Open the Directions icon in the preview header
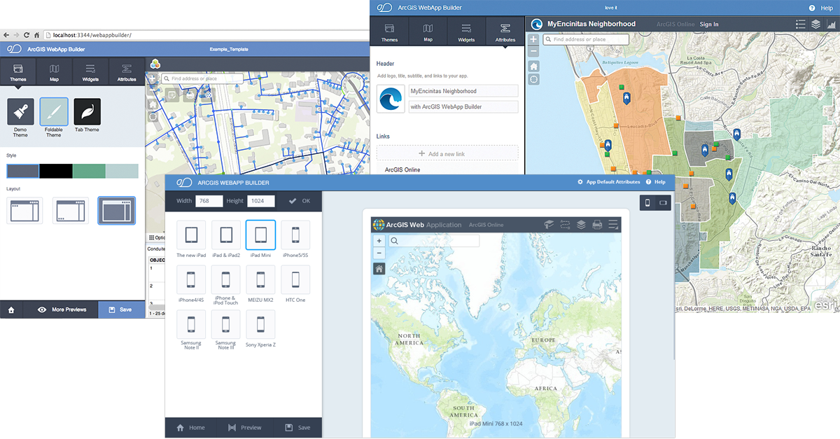The width and height of the screenshot is (840, 439). point(565,224)
